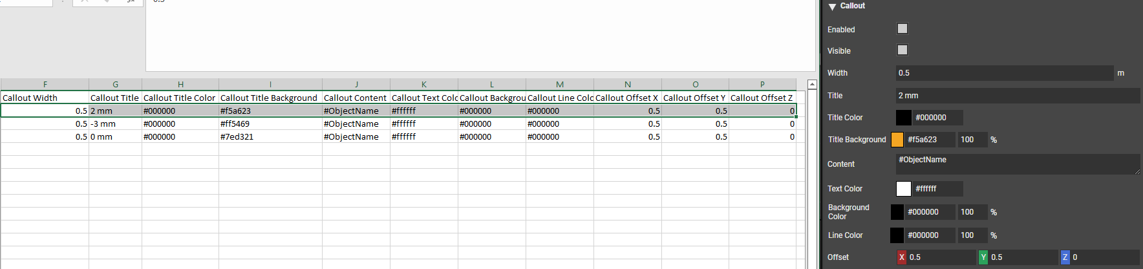Click the Background Color opacity 100 field
The image size is (1143, 269).
(x=972, y=212)
